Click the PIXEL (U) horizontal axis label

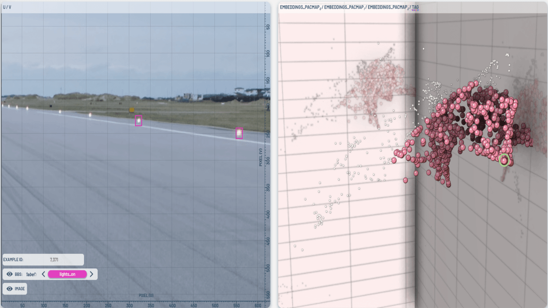(146, 295)
